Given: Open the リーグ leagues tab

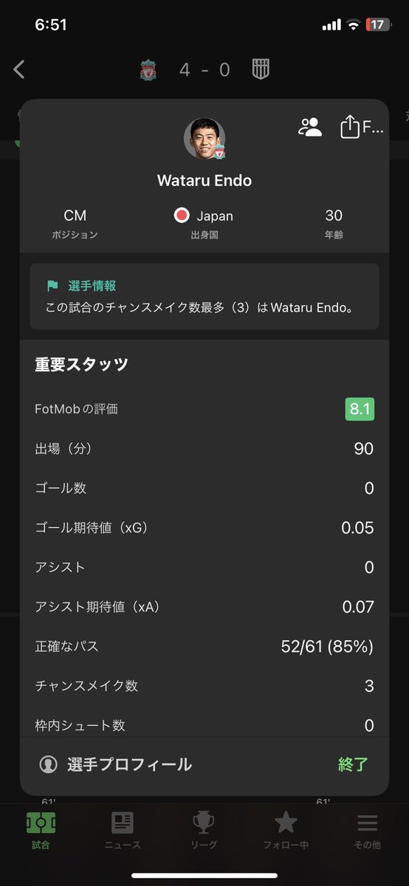Looking at the screenshot, I should tap(205, 831).
